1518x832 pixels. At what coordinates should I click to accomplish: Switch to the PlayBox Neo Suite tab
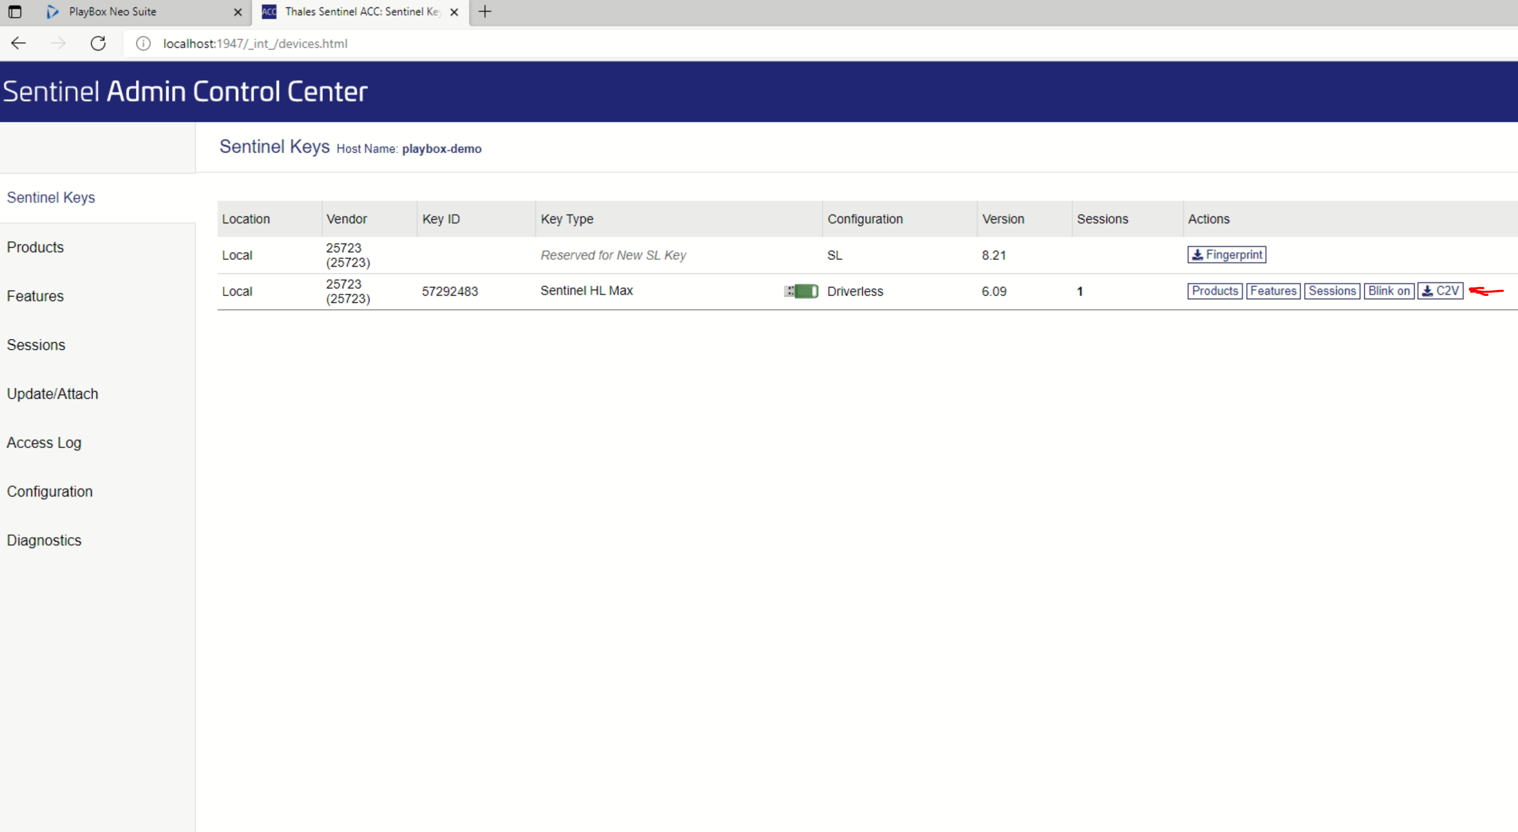tap(126, 12)
